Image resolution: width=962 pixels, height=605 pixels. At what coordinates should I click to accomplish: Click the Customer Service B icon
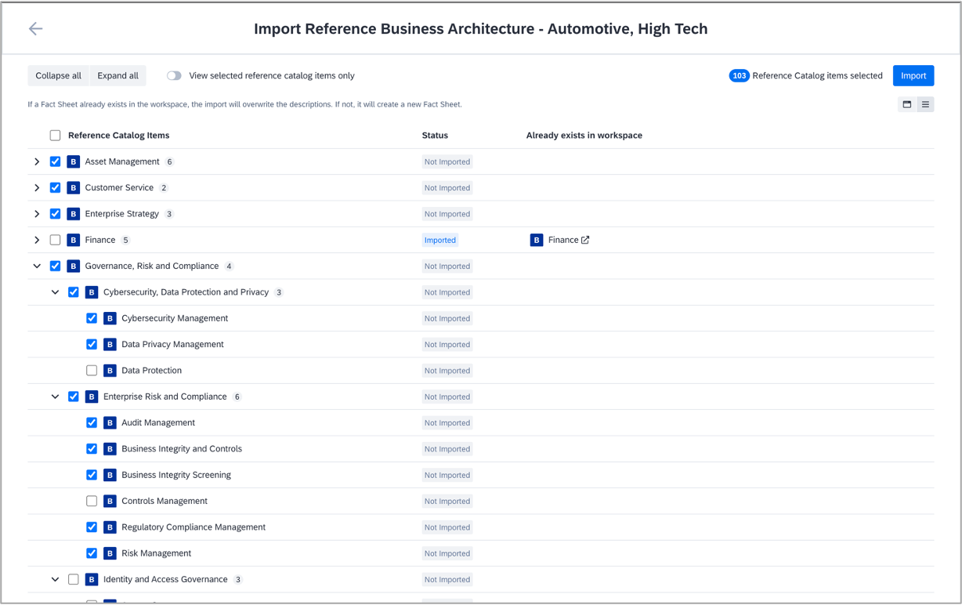pos(74,188)
